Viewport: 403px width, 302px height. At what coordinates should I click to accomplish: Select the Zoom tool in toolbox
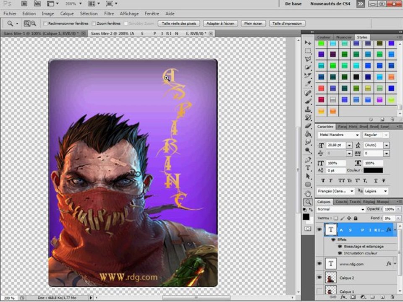point(308,202)
